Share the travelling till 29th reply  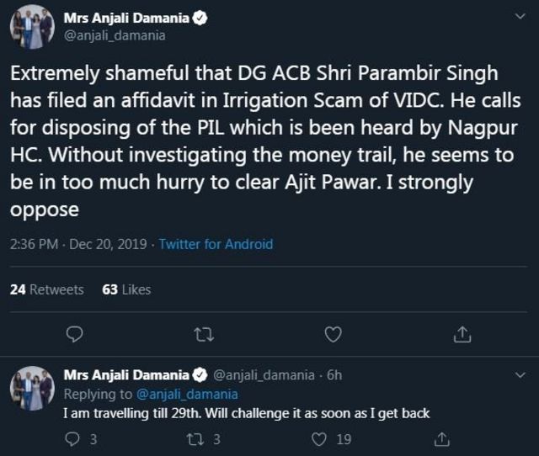(441, 438)
